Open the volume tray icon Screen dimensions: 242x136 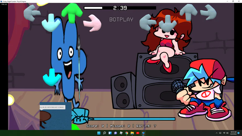point(227,133)
